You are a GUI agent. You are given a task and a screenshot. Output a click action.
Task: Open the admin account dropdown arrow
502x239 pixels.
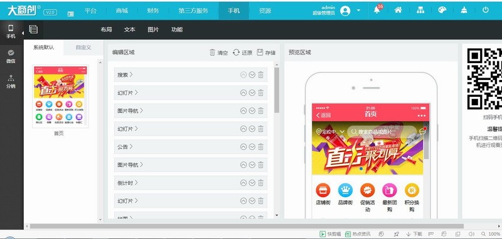[x=358, y=10]
